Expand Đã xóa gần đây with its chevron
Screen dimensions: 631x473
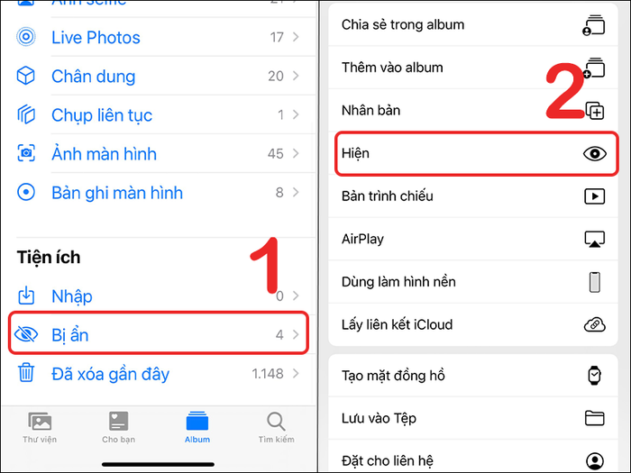coord(296,373)
